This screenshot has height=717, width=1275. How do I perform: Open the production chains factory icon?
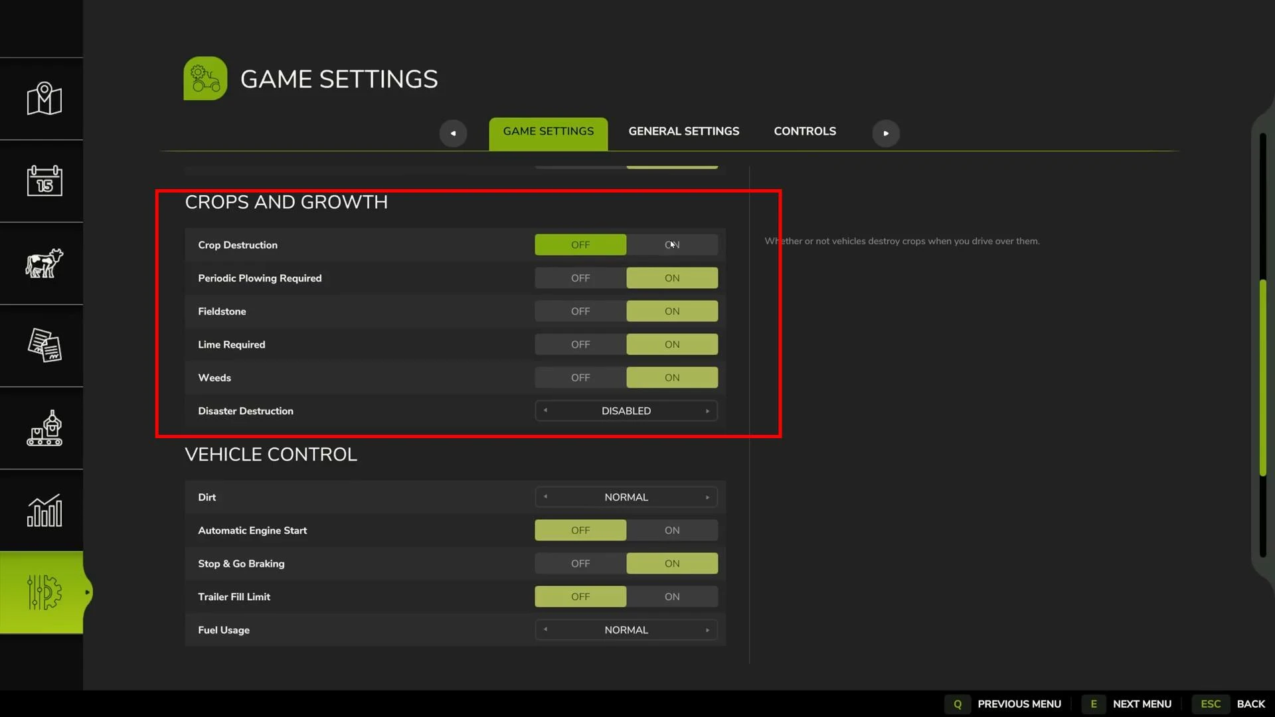point(44,428)
